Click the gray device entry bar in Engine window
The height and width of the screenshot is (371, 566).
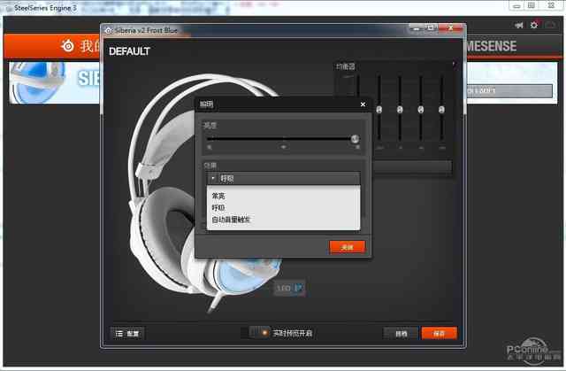click(509, 90)
